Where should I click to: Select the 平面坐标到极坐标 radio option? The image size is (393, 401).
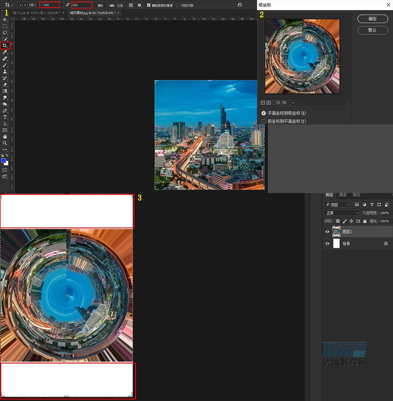(x=264, y=113)
